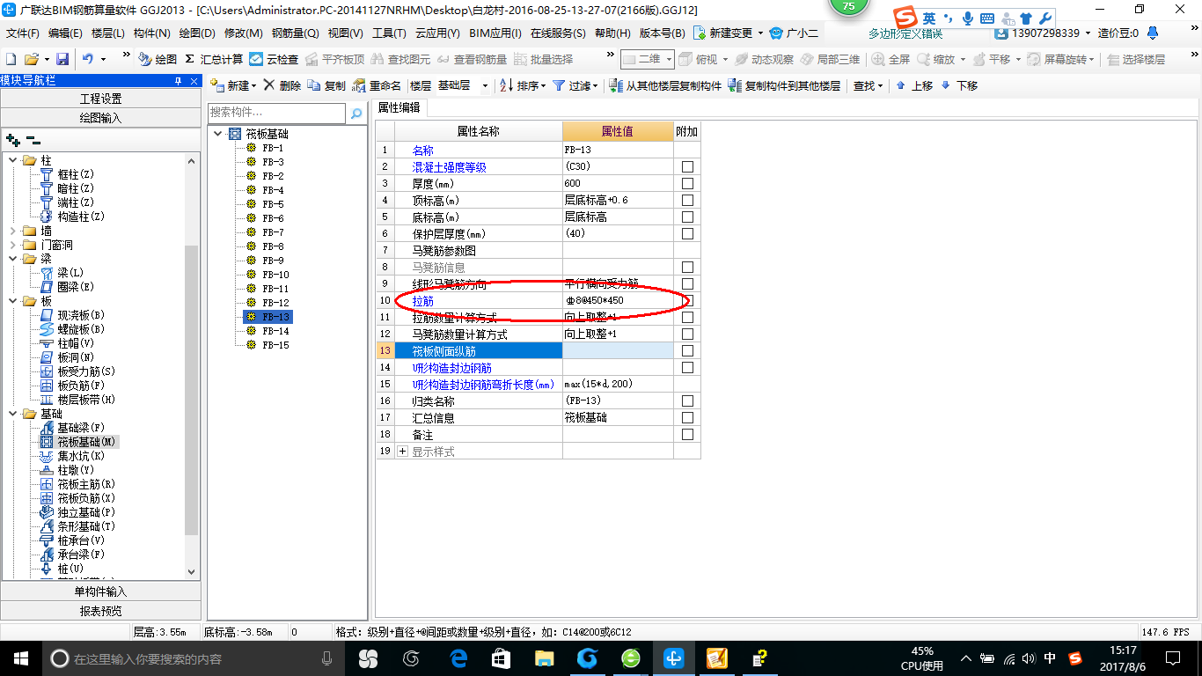Expand the 显示样式 property row
The image size is (1202, 676).
pyautogui.click(x=403, y=452)
